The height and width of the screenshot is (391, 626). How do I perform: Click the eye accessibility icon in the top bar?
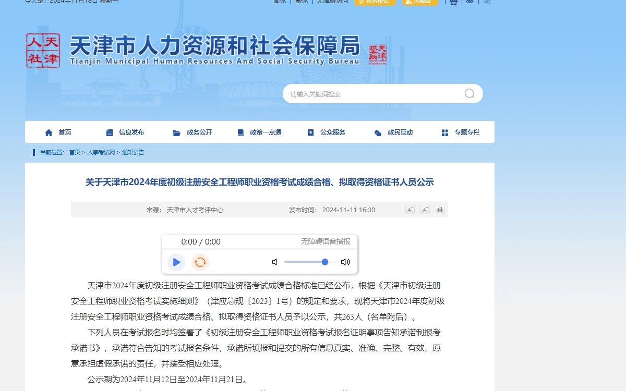pyautogui.click(x=470, y=2)
